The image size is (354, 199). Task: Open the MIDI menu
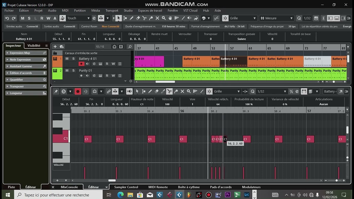pos(65,11)
